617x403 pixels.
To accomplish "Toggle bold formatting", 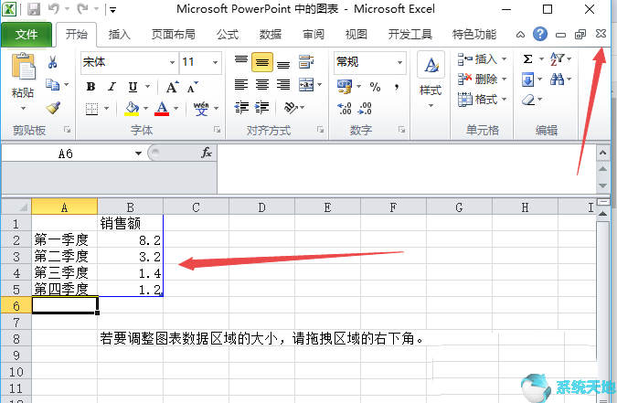I will click(x=90, y=87).
